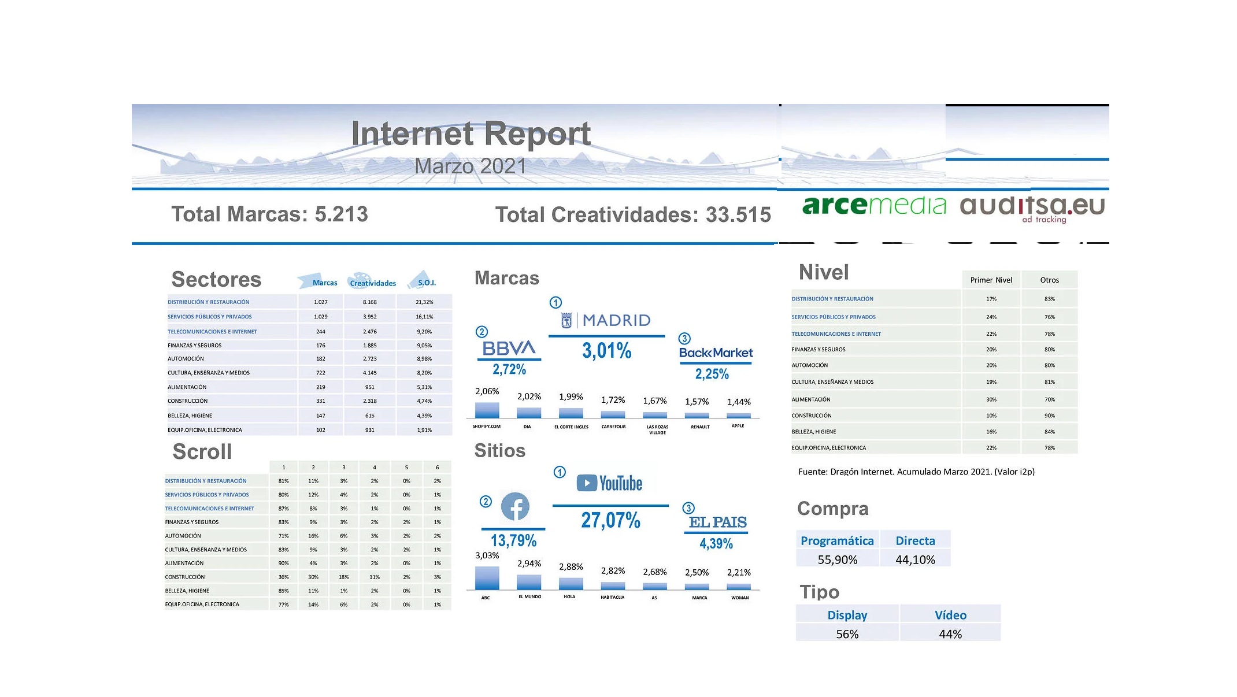Click the Facebook logo icon
This screenshot has height=697, width=1237.
(x=515, y=507)
